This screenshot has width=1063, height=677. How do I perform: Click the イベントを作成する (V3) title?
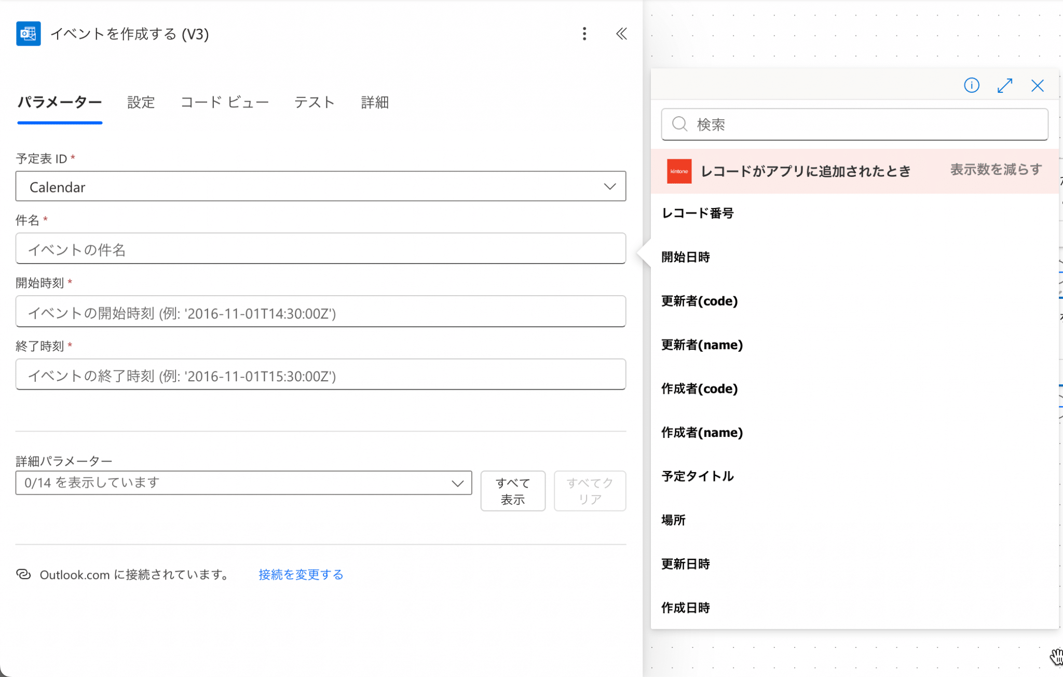tap(130, 34)
